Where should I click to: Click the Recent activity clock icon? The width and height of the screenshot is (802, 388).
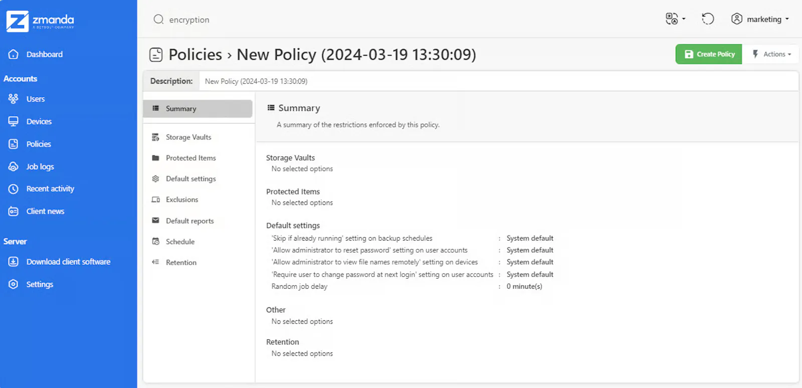point(14,189)
